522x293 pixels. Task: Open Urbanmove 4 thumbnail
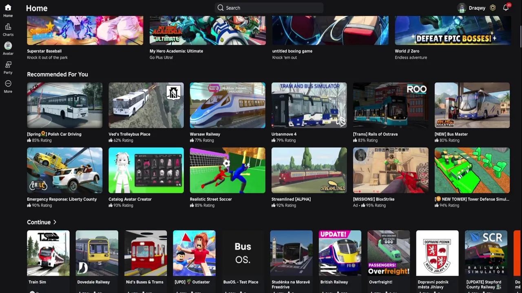coord(309,105)
